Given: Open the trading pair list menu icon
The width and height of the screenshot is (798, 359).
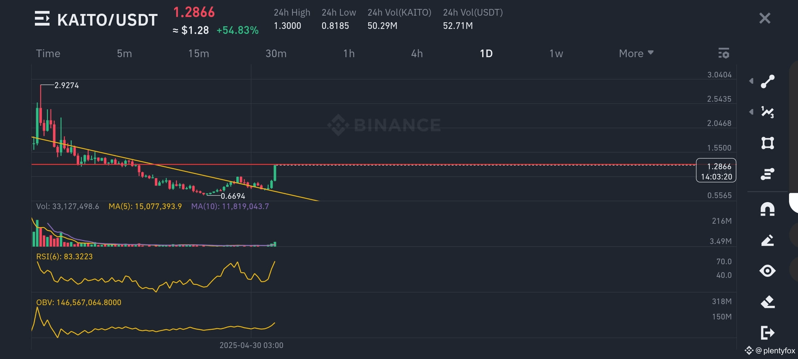Looking at the screenshot, I should pyautogui.click(x=42, y=19).
